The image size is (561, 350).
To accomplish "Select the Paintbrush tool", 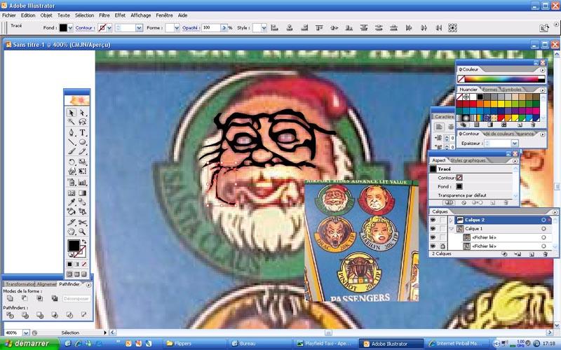I will (72, 151).
